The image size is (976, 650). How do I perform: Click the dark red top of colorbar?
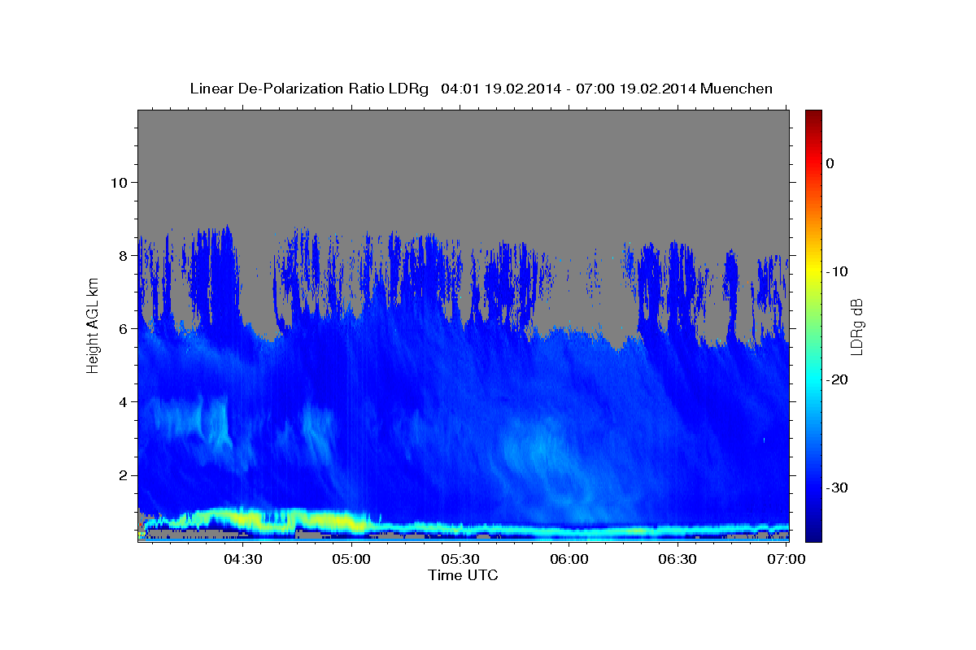tap(813, 116)
